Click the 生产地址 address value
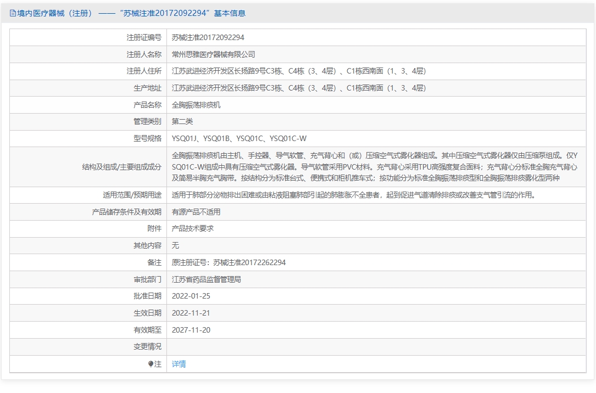Screen dimensions: 596x393 click(299, 88)
